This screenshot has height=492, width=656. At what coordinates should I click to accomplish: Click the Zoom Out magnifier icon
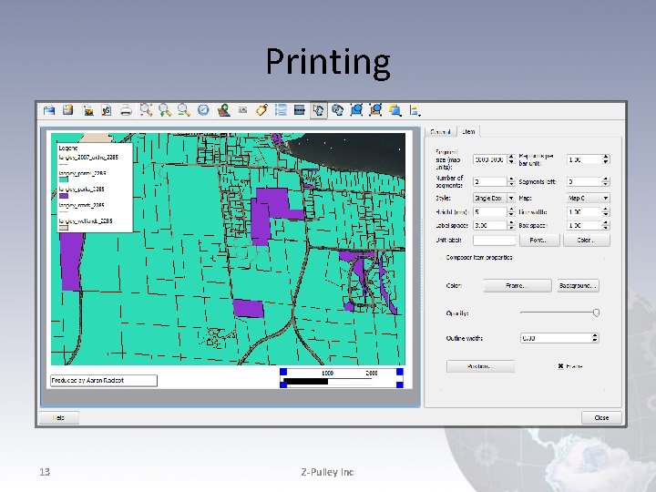184,110
